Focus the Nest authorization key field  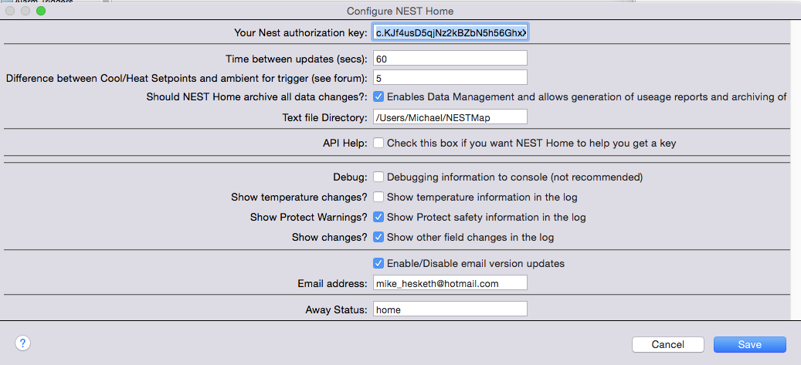pos(450,33)
